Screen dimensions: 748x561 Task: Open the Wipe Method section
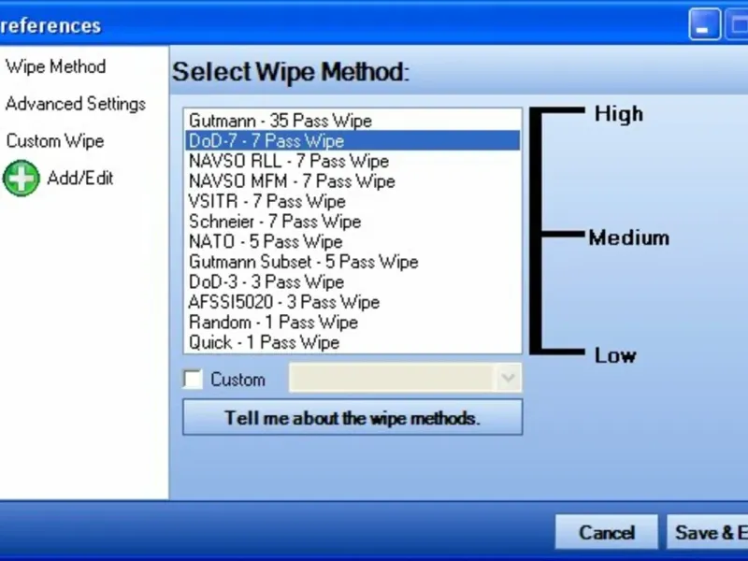56,66
